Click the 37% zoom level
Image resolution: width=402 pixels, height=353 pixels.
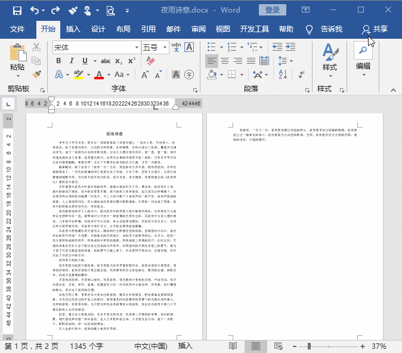click(379, 346)
